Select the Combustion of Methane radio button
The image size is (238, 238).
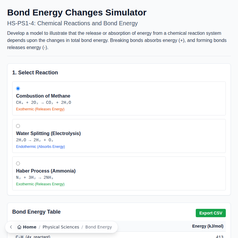[x=18, y=88]
